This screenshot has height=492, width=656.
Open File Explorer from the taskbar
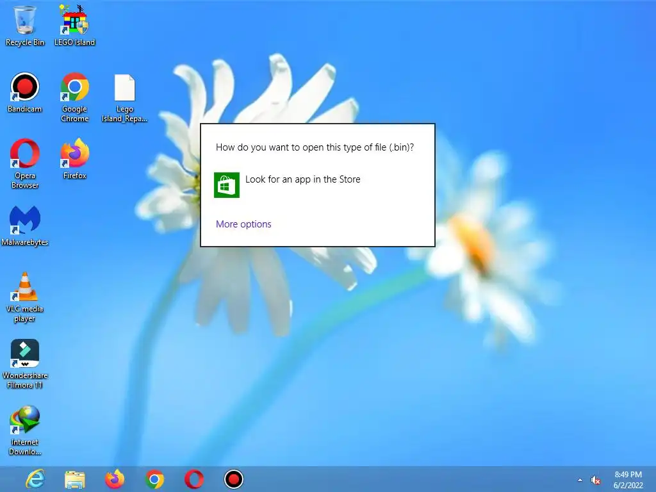75,479
